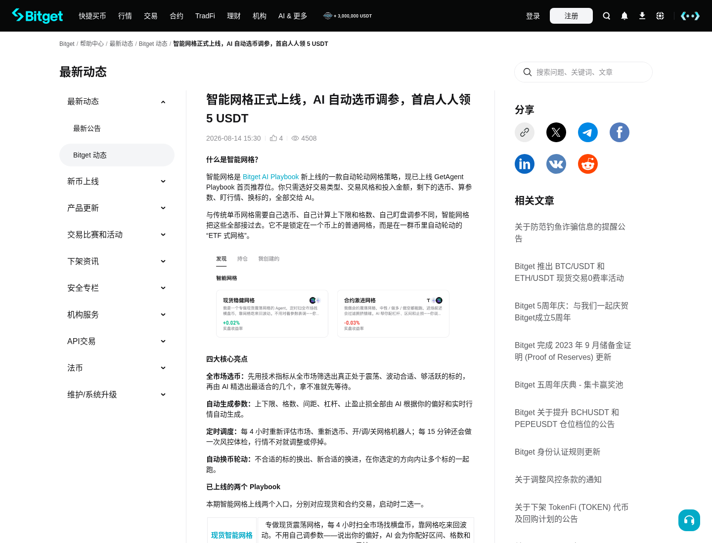Open the search magnifier icon in header

click(607, 16)
